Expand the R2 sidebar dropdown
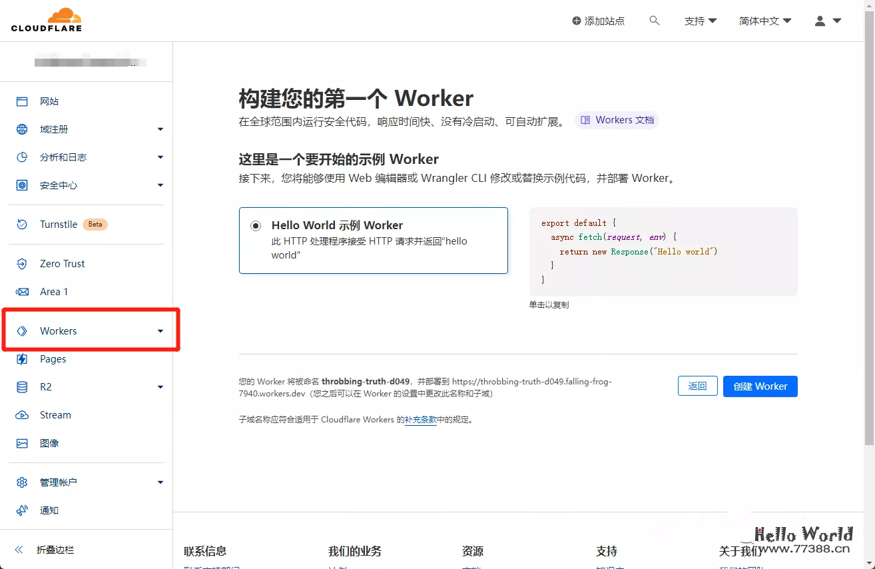875x569 pixels. tap(160, 386)
